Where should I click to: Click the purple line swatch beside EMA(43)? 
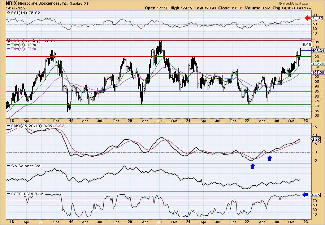click(9, 49)
